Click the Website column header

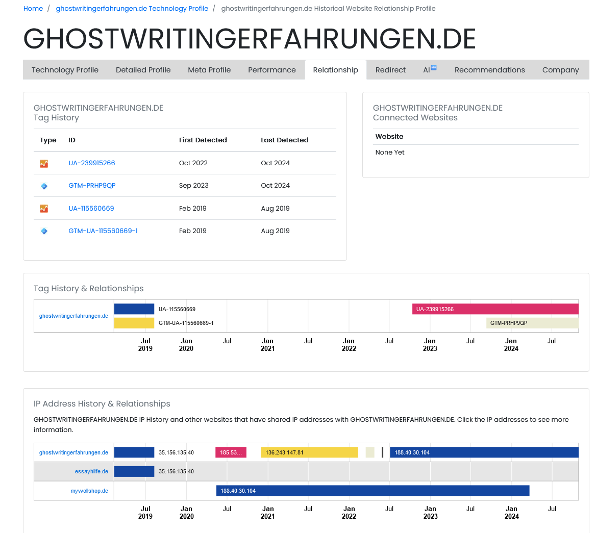(x=389, y=136)
